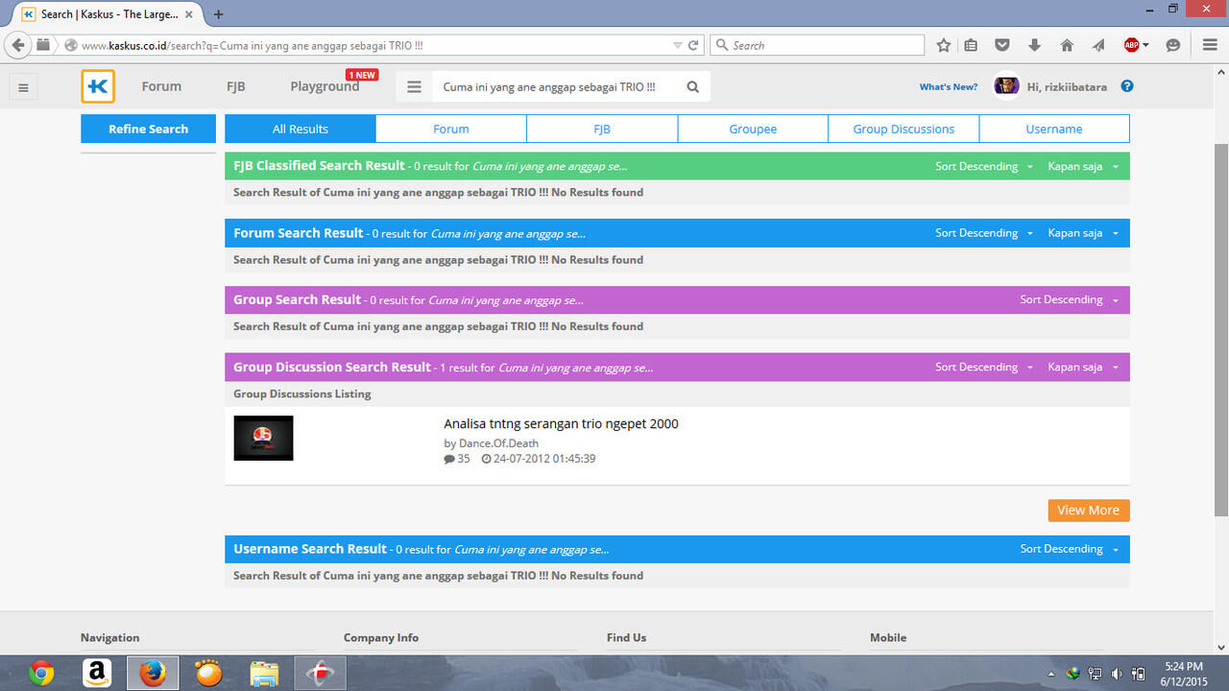Open Group Search Sort Descending dropdown
This screenshot has width=1229, height=691.
[1069, 299]
